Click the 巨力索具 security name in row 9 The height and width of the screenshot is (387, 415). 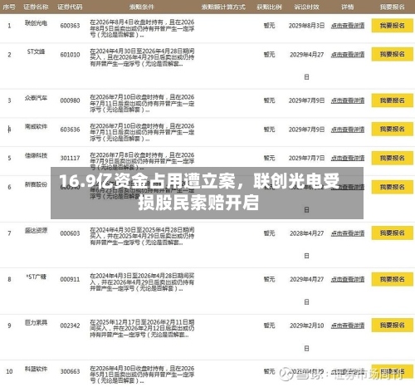coord(36,322)
